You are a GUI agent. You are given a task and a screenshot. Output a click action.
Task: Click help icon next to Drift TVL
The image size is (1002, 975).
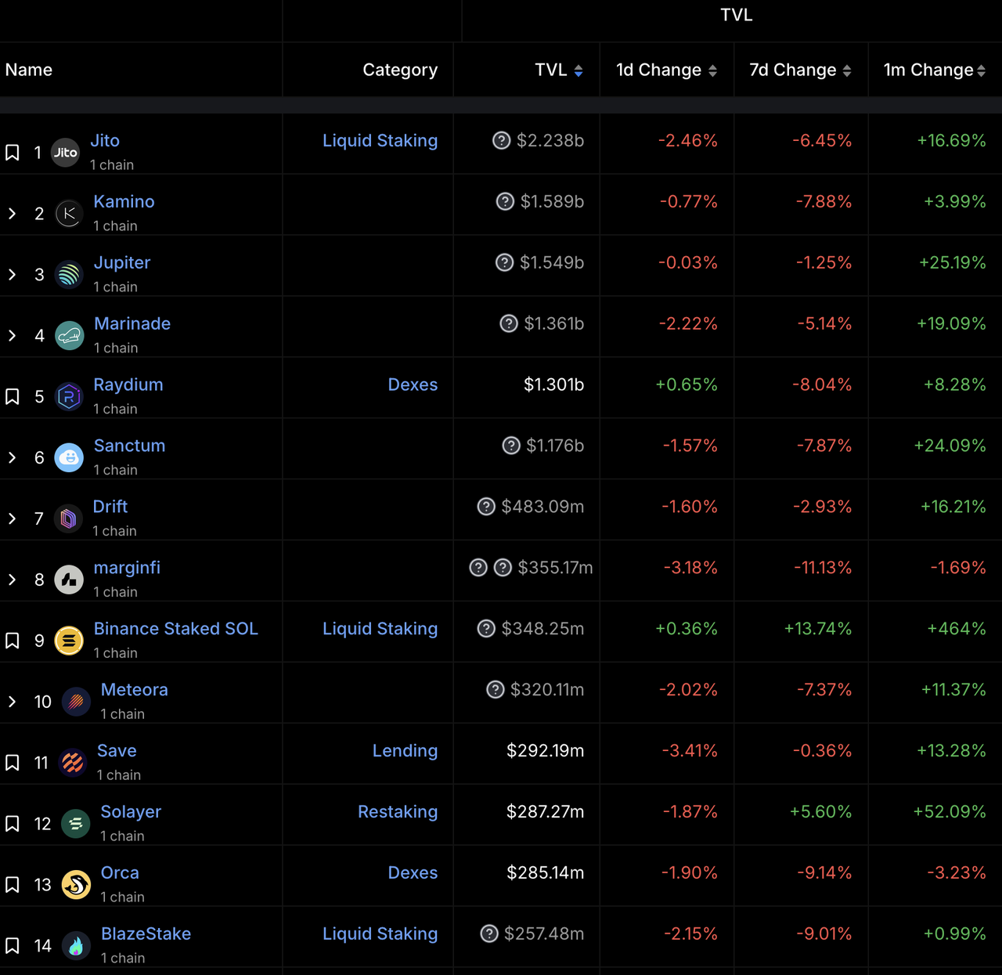[486, 507]
